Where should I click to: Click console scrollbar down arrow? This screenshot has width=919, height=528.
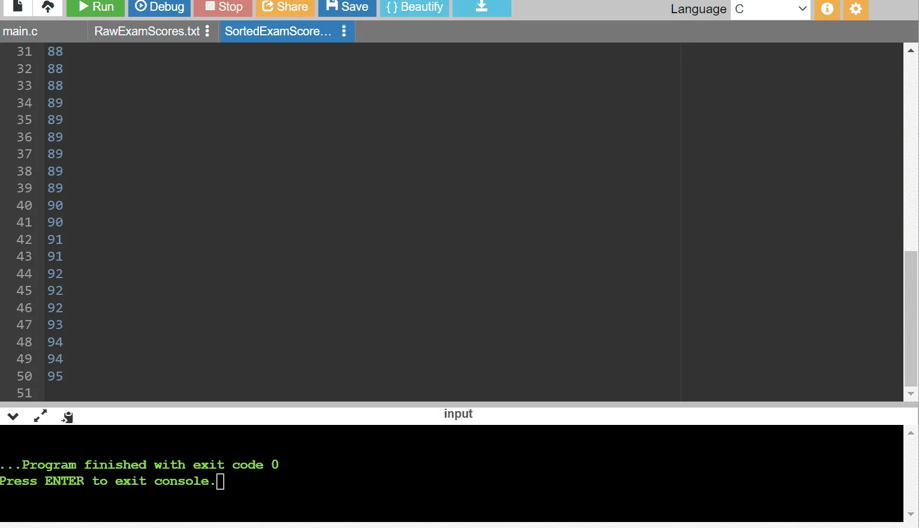911,515
